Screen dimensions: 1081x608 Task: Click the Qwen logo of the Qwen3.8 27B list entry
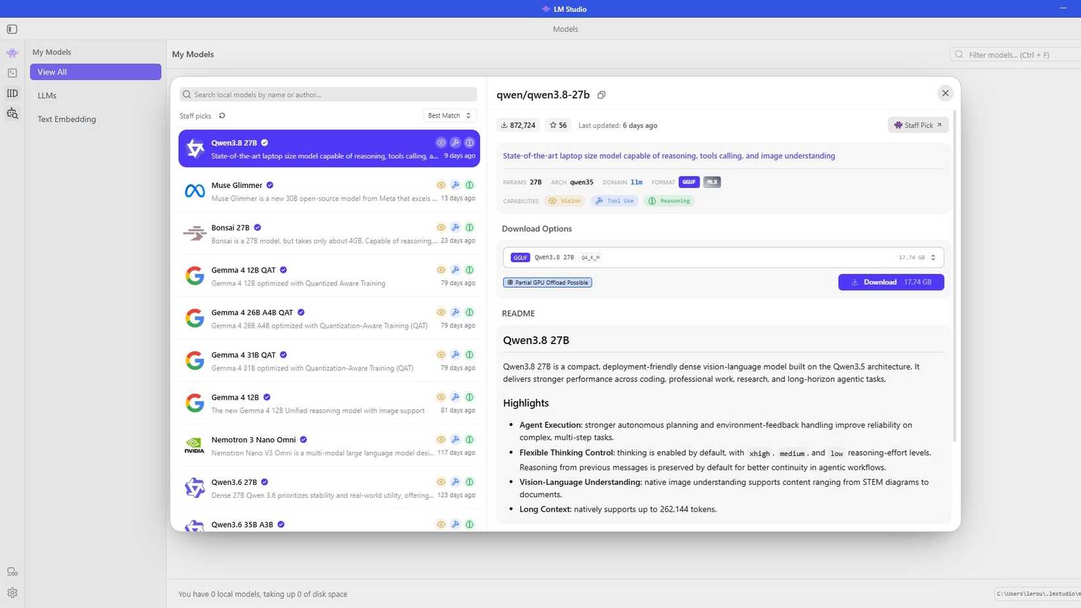(195, 148)
